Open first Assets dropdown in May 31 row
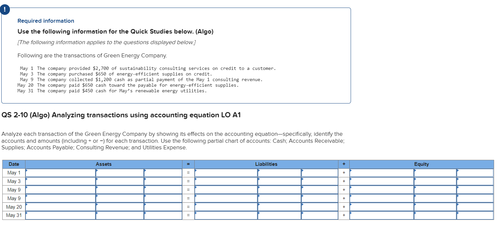The width and height of the screenshot is (504, 237). click(60, 216)
